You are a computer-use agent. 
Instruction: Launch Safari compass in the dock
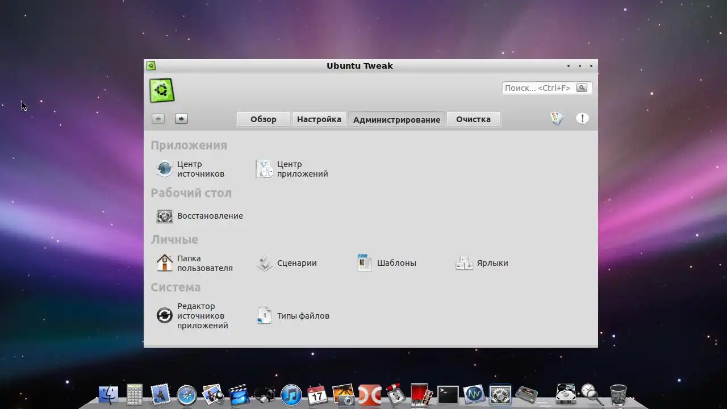click(x=186, y=395)
